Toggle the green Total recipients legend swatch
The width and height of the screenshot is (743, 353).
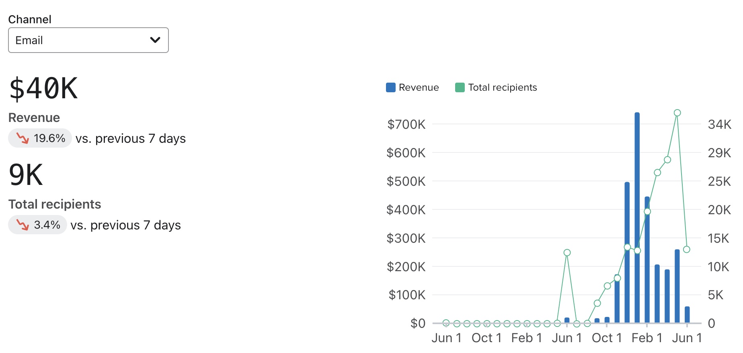[x=460, y=87]
